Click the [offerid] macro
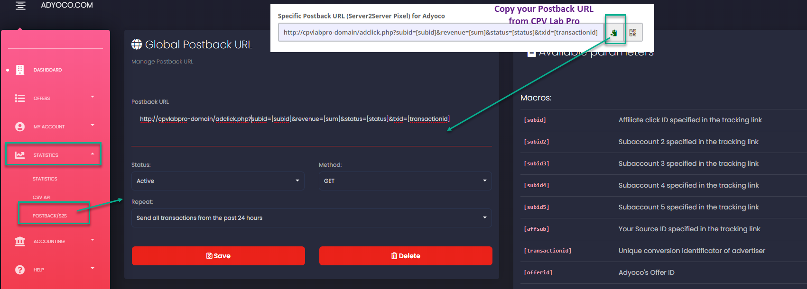This screenshot has height=289, width=807. (538, 273)
